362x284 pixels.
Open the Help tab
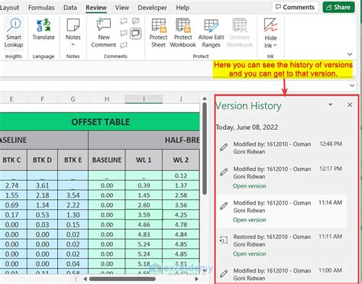coord(183,8)
